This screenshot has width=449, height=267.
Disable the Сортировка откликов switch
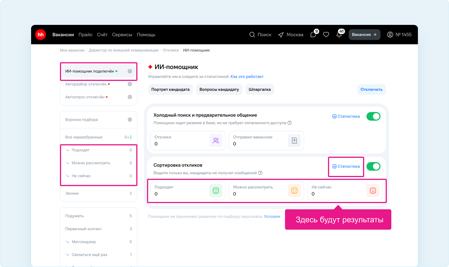373,166
